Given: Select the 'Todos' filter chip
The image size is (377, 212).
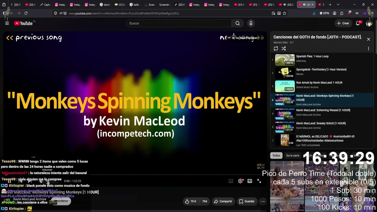Looking at the screenshot, I should pyautogui.click(x=276, y=156).
